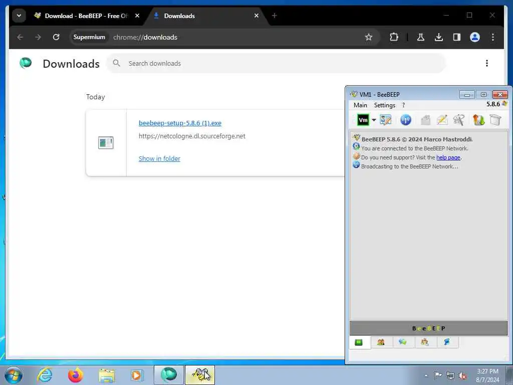
Task: Click the muted volume speaker tray icon
Action: pos(462,375)
